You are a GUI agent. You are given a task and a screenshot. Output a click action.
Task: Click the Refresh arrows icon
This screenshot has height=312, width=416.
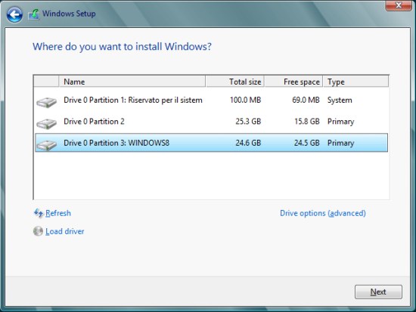[x=39, y=213]
